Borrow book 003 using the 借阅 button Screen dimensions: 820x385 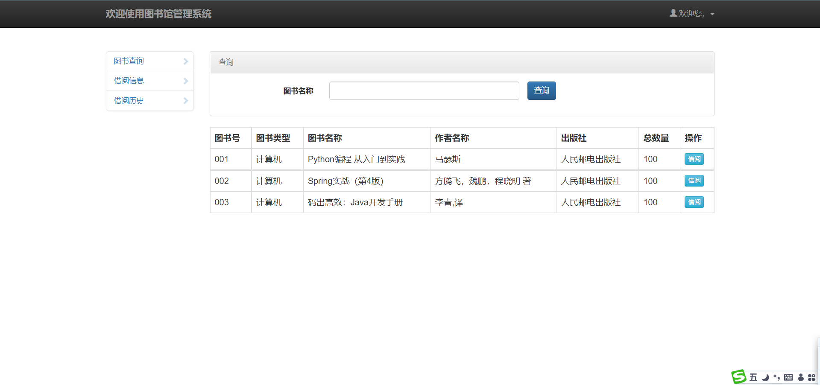pos(694,202)
